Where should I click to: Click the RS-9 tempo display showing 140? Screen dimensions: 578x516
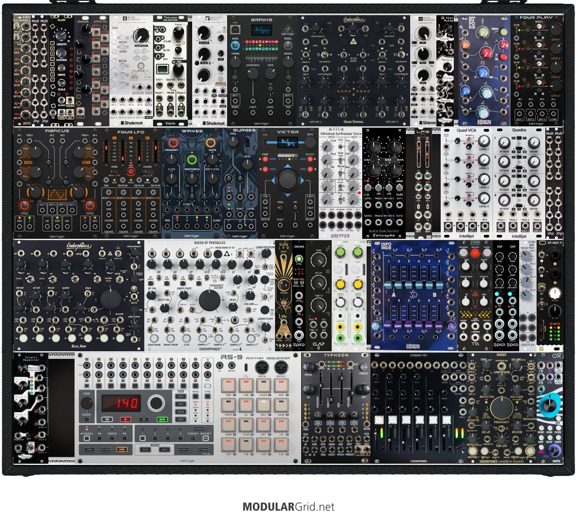coord(121,403)
